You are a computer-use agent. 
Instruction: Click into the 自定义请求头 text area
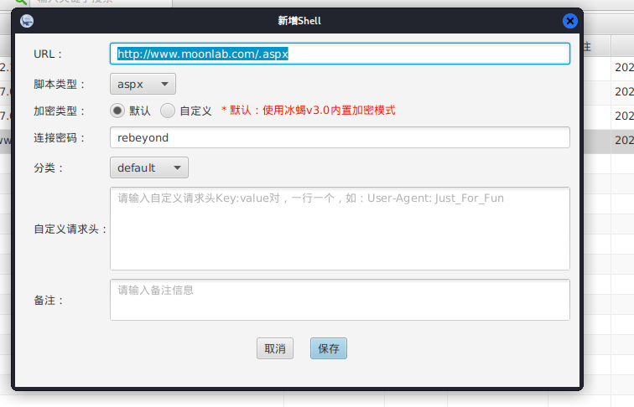click(340, 229)
